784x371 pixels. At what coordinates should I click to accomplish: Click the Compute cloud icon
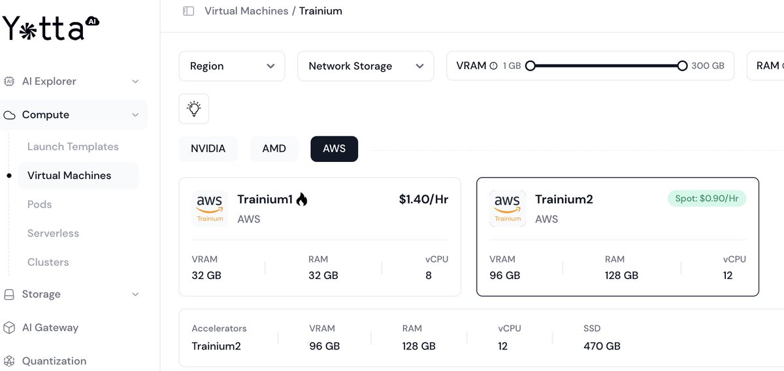tap(9, 115)
